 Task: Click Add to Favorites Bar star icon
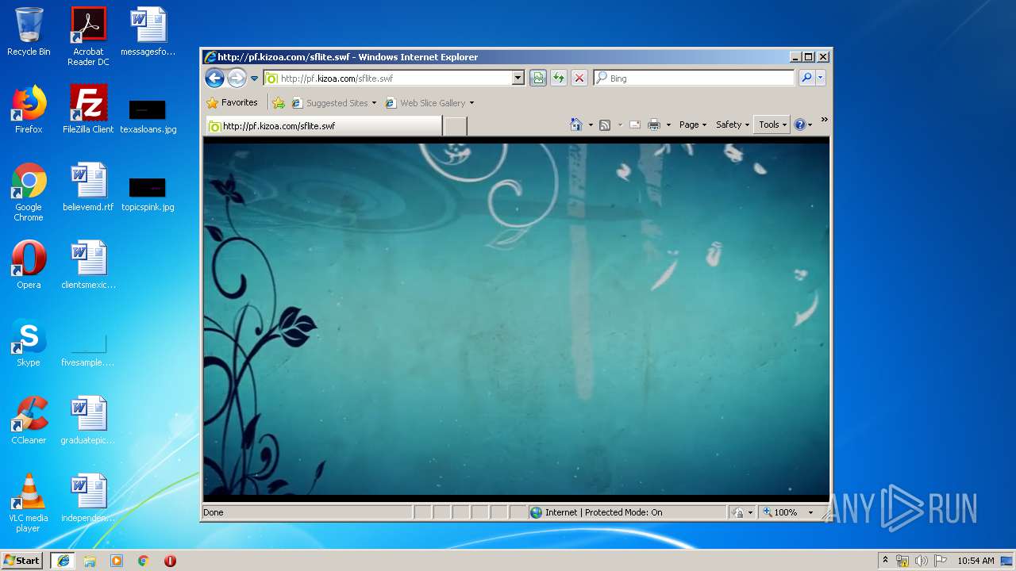(x=279, y=103)
